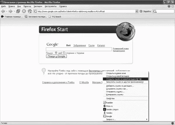This screenshot has width=175, height=125.
Task: Click the Google search engine icon in search bar
Action: [155, 11]
